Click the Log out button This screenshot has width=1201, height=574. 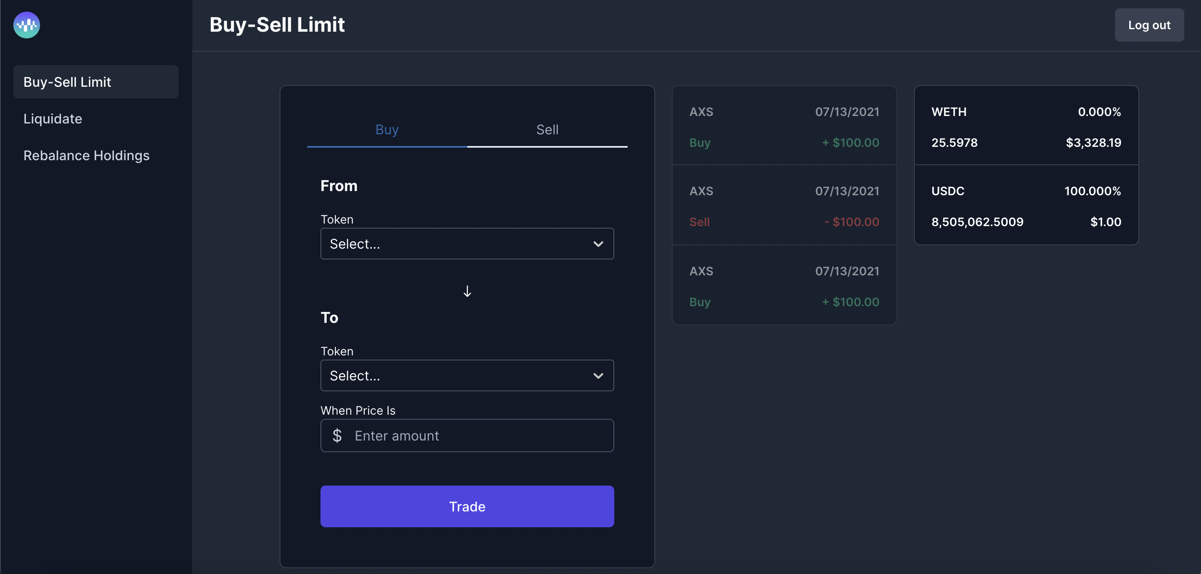[1149, 25]
